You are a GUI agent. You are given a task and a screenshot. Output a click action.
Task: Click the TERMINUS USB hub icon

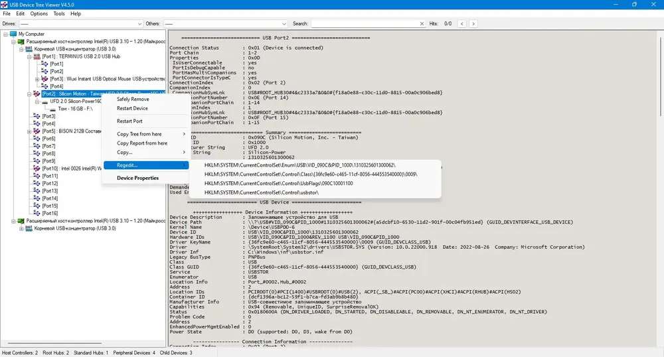pos(37,56)
